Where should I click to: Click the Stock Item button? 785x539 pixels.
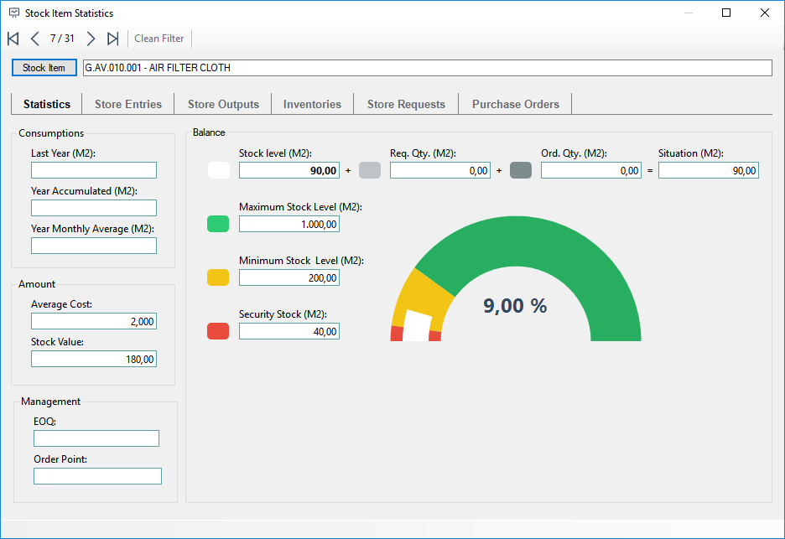(x=44, y=68)
